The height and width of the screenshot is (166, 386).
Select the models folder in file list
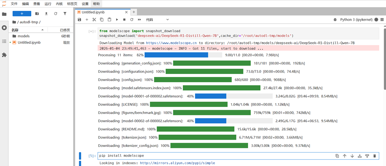(x=41, y=36)
